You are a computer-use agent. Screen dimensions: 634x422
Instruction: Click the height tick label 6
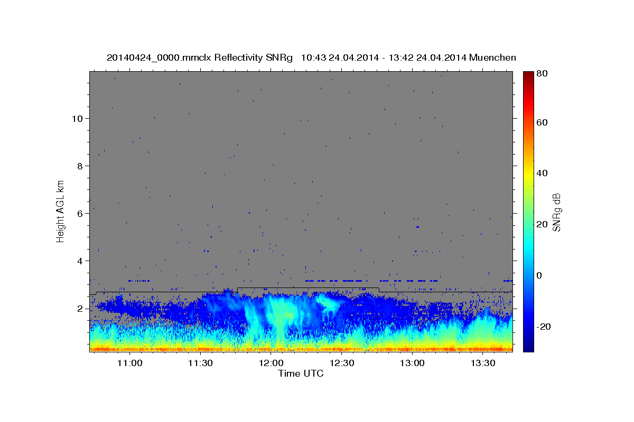tap(79, 213)
